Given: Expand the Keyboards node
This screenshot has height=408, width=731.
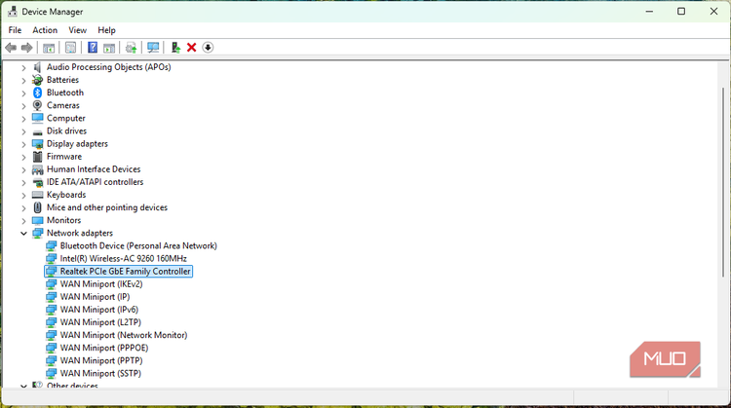Looking at the screenshot, I should (x=23, y=195).
